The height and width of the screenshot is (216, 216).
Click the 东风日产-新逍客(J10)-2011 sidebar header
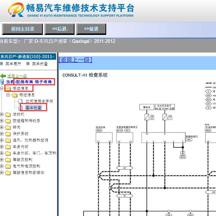[28, 57]
